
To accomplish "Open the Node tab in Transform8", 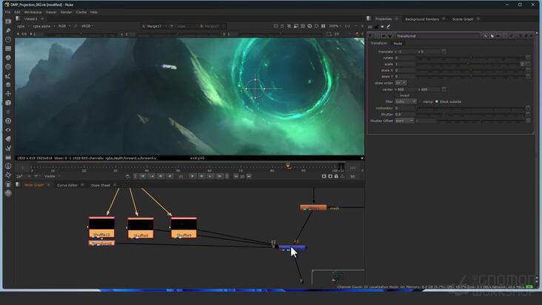I will (x=398, y=44).
